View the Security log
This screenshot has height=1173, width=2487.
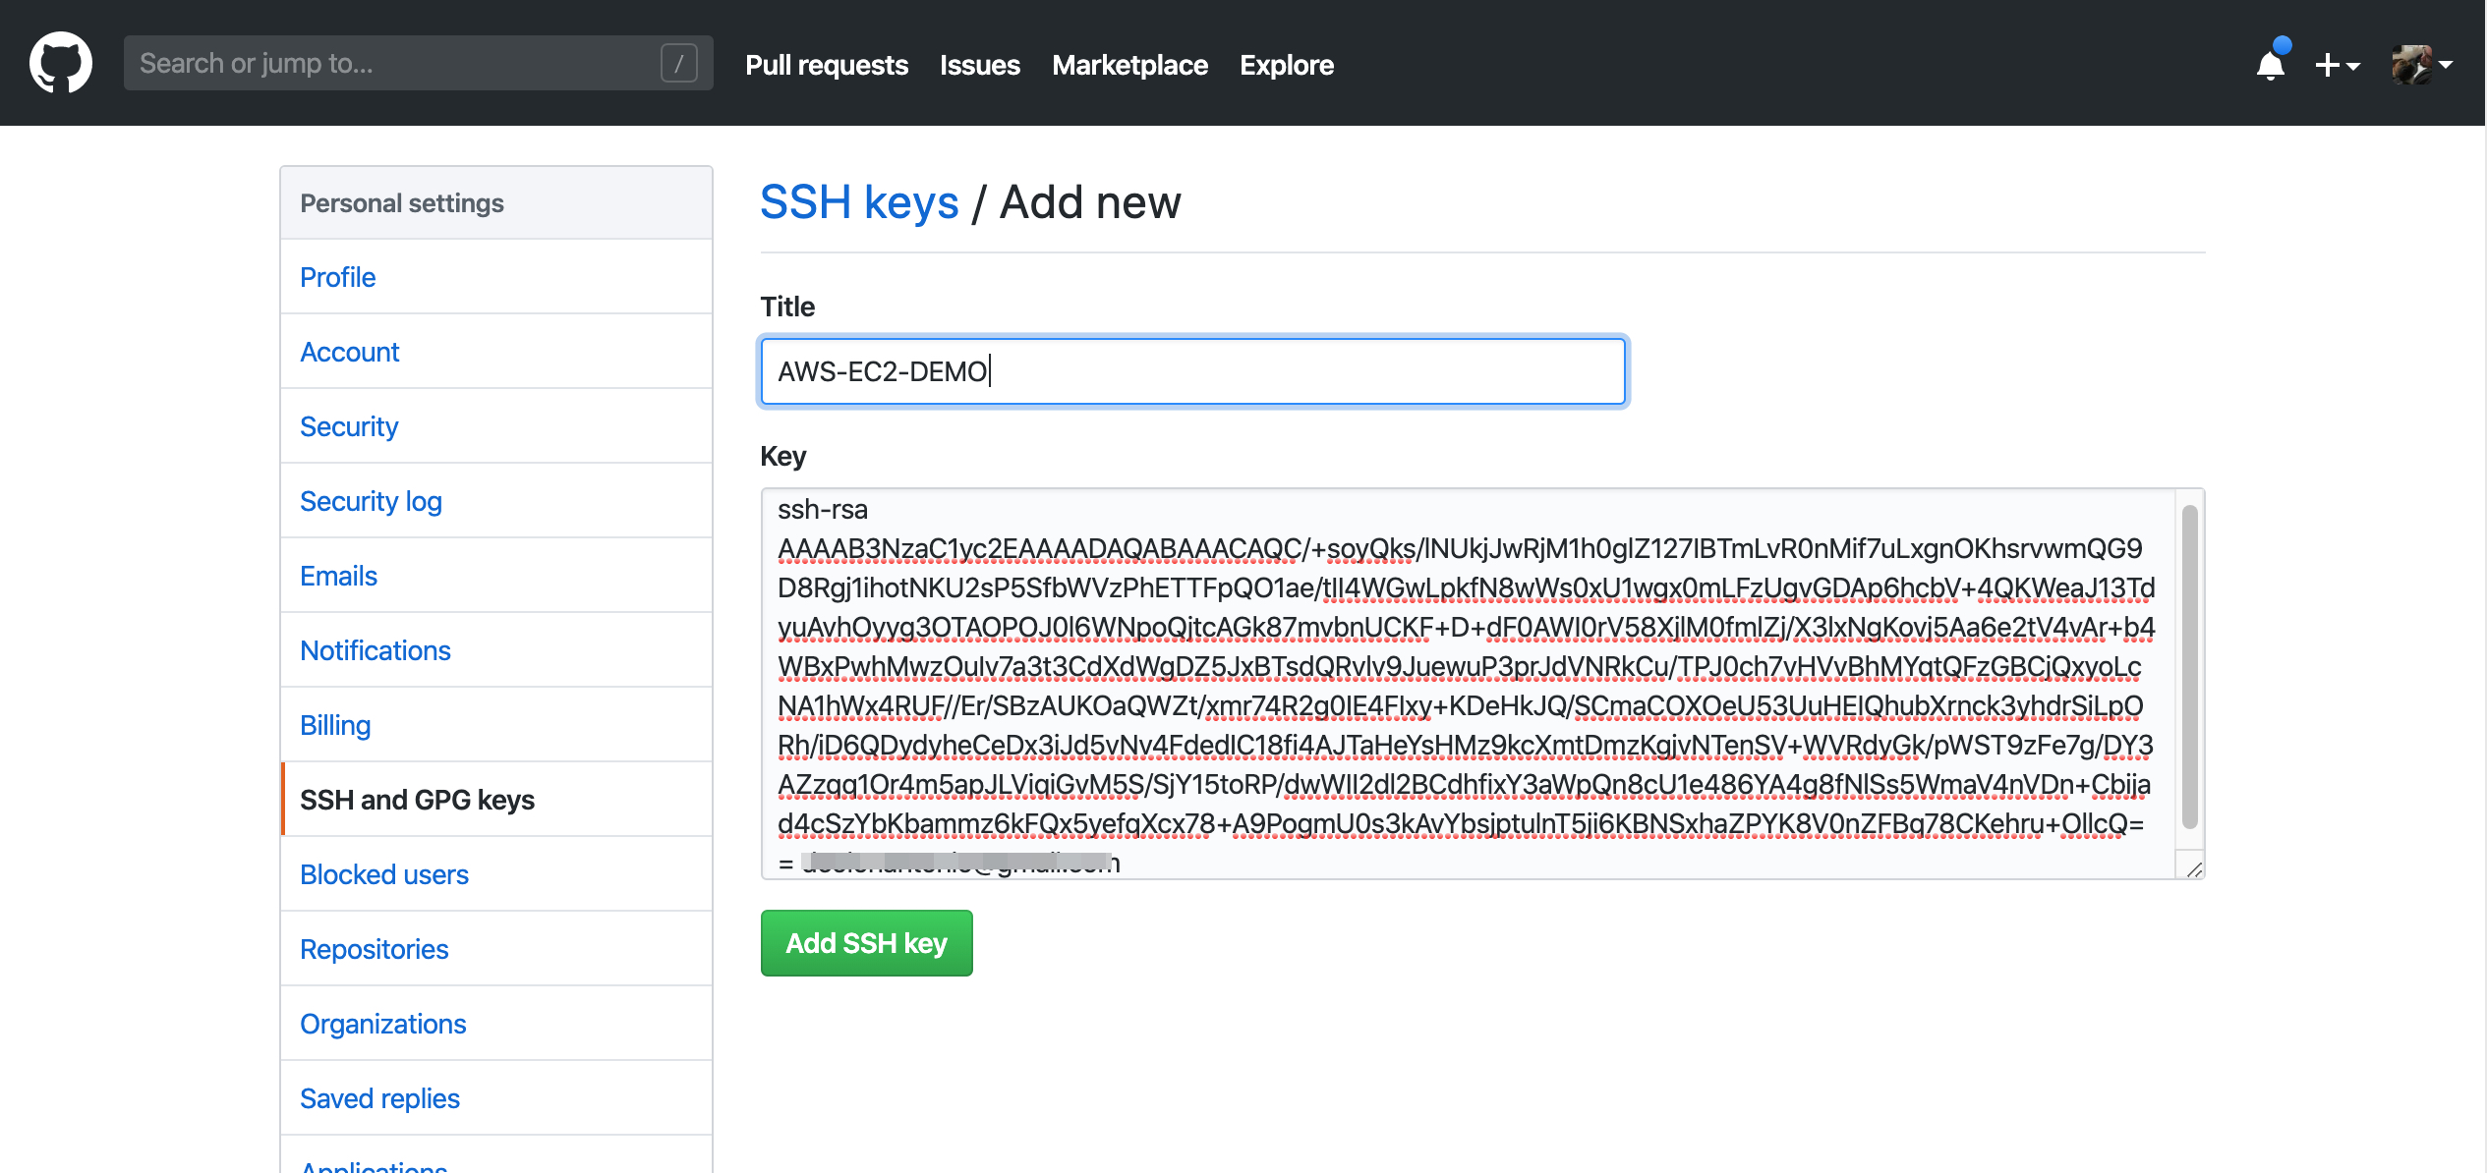(370, 501)
